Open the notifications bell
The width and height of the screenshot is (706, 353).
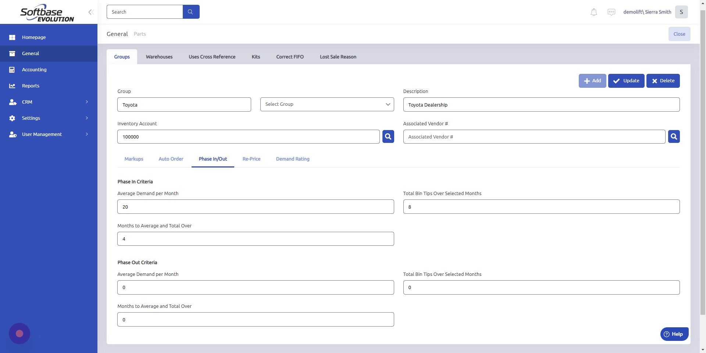593,12
